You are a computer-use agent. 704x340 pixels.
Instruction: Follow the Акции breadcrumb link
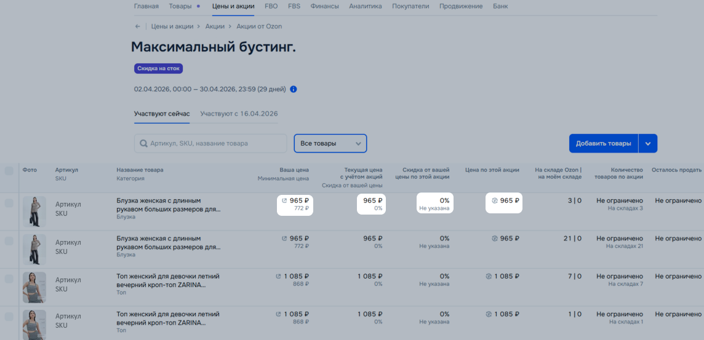click(215, 26)
